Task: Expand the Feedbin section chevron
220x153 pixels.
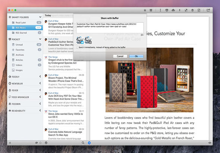Action: click(x=40, y=103)
